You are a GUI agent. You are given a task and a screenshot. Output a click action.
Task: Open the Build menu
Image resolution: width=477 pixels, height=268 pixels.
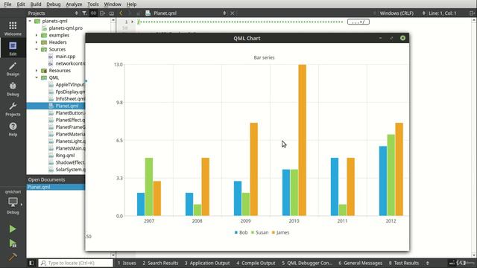(36, 4)
